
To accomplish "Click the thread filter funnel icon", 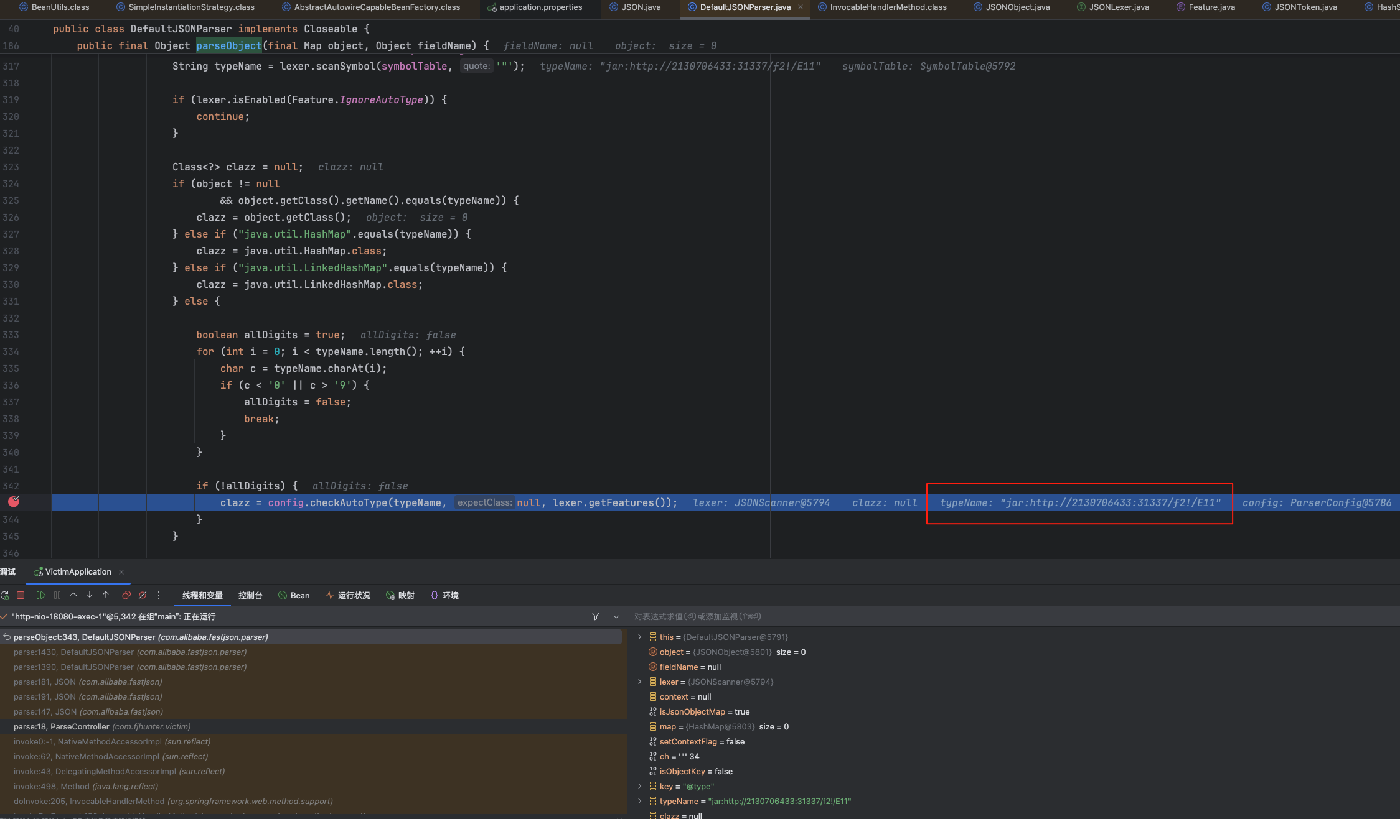I will point(596,616).
